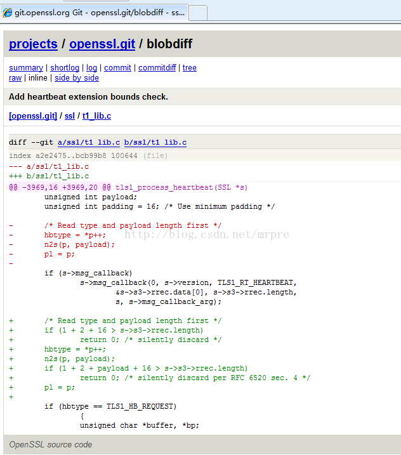Click the '+++ b/ssl/t1_lib.c' line
This screenshot has height=455, width=401.
[49, 176]
